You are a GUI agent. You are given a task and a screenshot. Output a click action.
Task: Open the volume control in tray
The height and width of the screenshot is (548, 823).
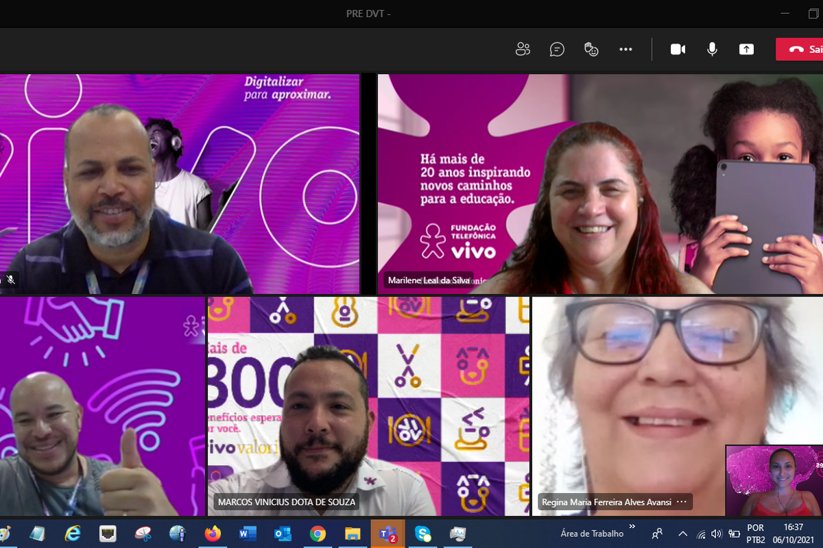pyautogui.click(x=717, y=534)
